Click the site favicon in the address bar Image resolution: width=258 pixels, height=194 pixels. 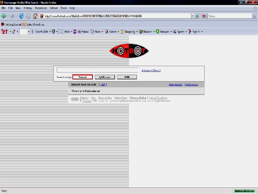(x=42, y=16)
